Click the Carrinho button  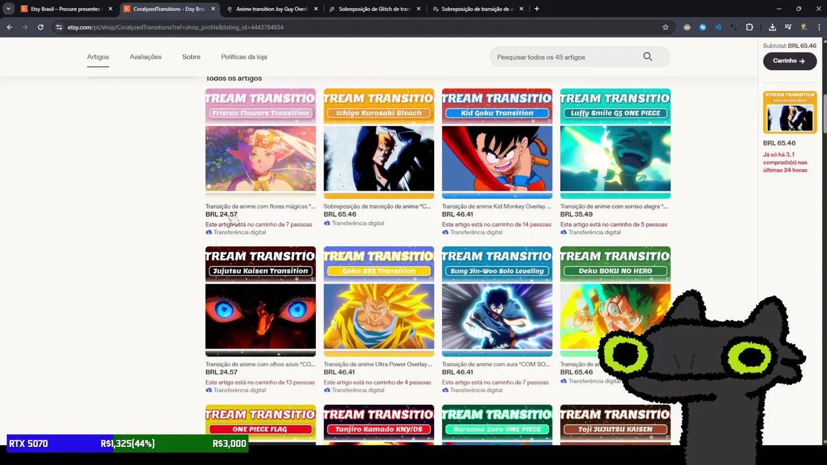coord(790,61)
